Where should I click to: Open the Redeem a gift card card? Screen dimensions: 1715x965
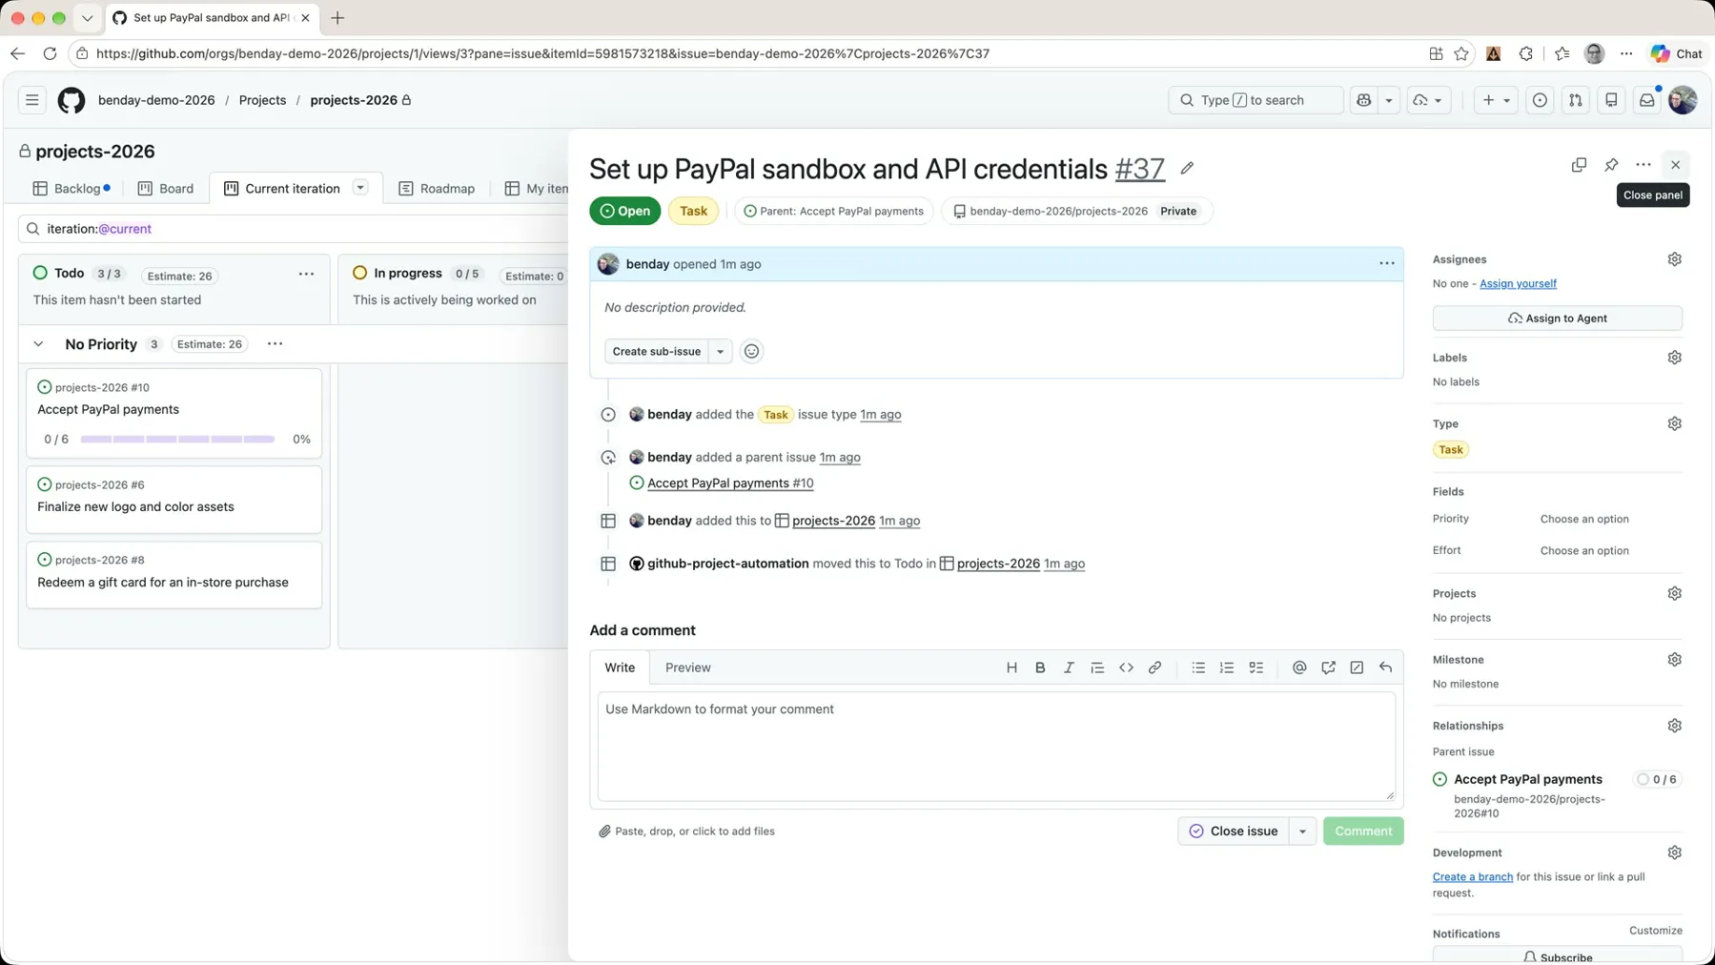pyautogui.click(x=174, y=575)
